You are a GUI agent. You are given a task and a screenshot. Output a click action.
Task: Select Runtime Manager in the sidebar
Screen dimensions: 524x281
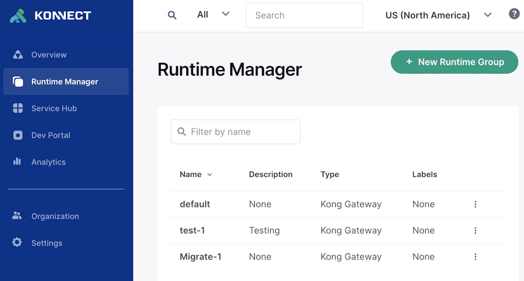(65, 82)
